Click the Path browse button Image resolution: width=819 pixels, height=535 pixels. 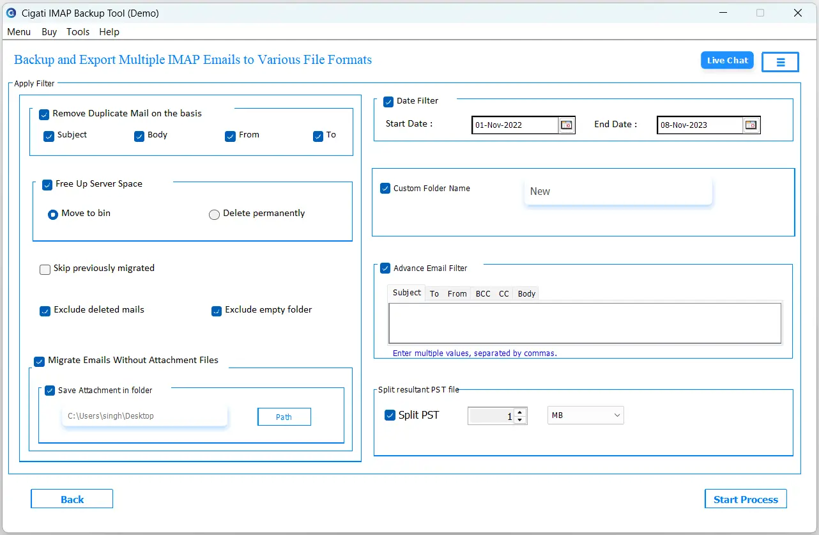pyautogui.click(x=284, y=417)
